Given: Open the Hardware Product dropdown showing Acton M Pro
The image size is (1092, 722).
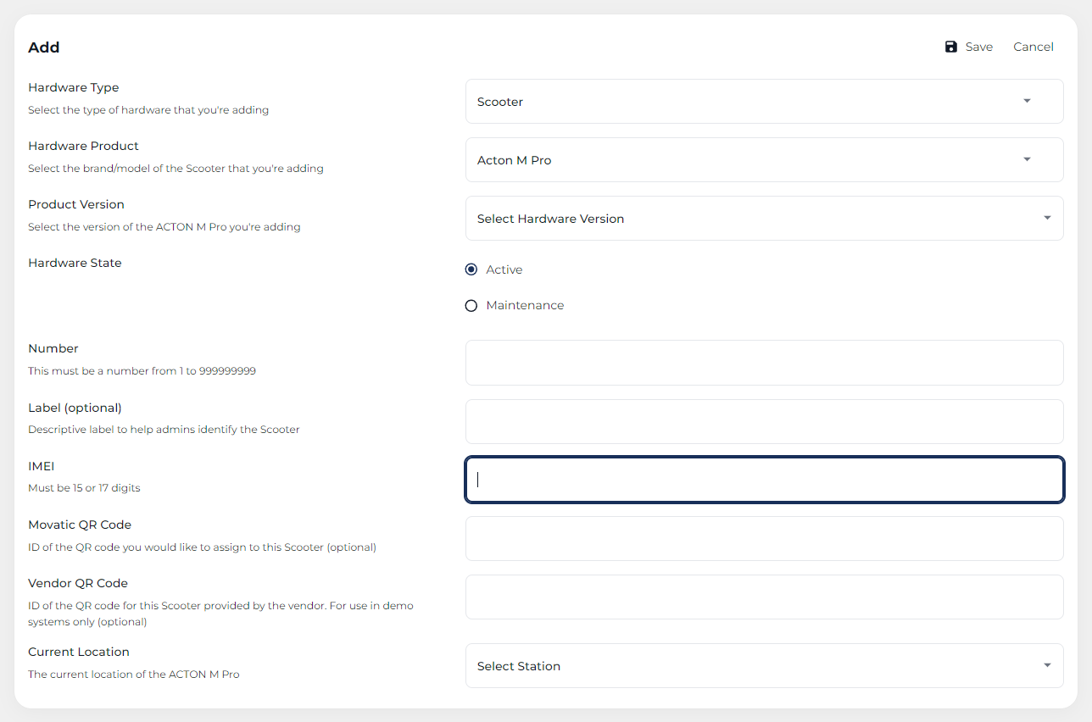Looking at the screenshot, I should (746, 160).
